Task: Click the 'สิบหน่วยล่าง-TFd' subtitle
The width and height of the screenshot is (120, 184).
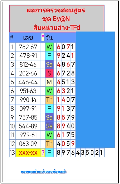Action: (x=57, y=27)
